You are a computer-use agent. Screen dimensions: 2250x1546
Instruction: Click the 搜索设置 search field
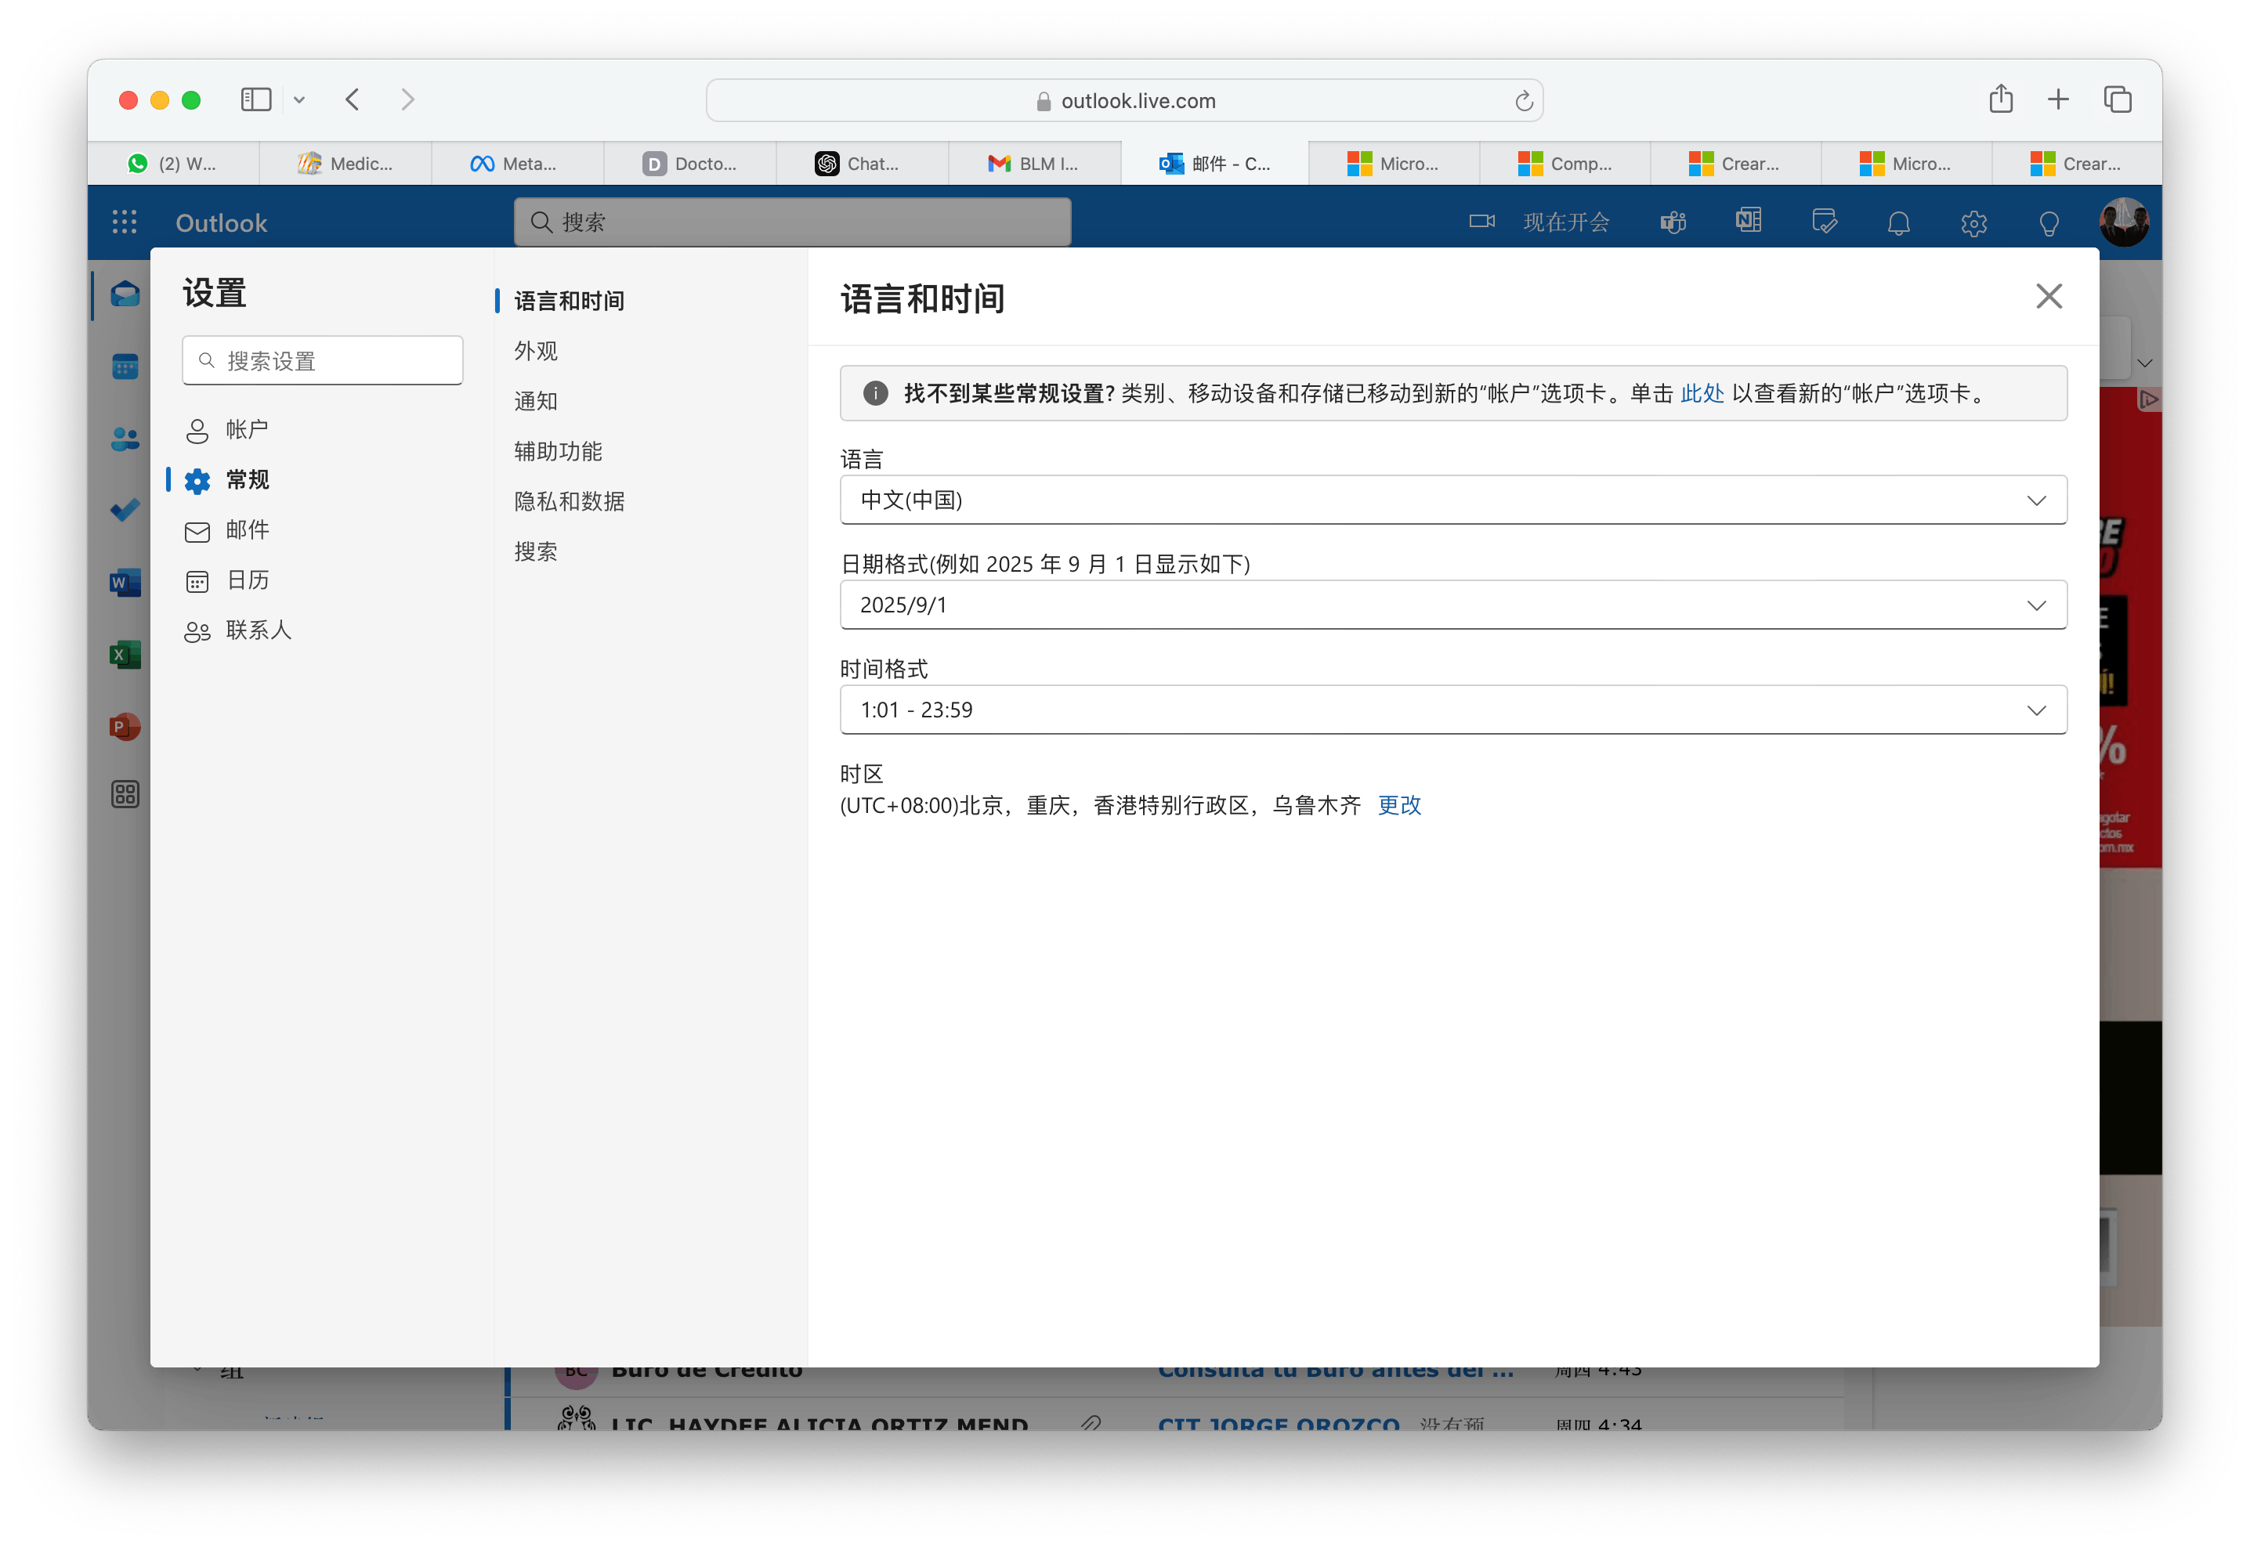[x=323, y=361]
